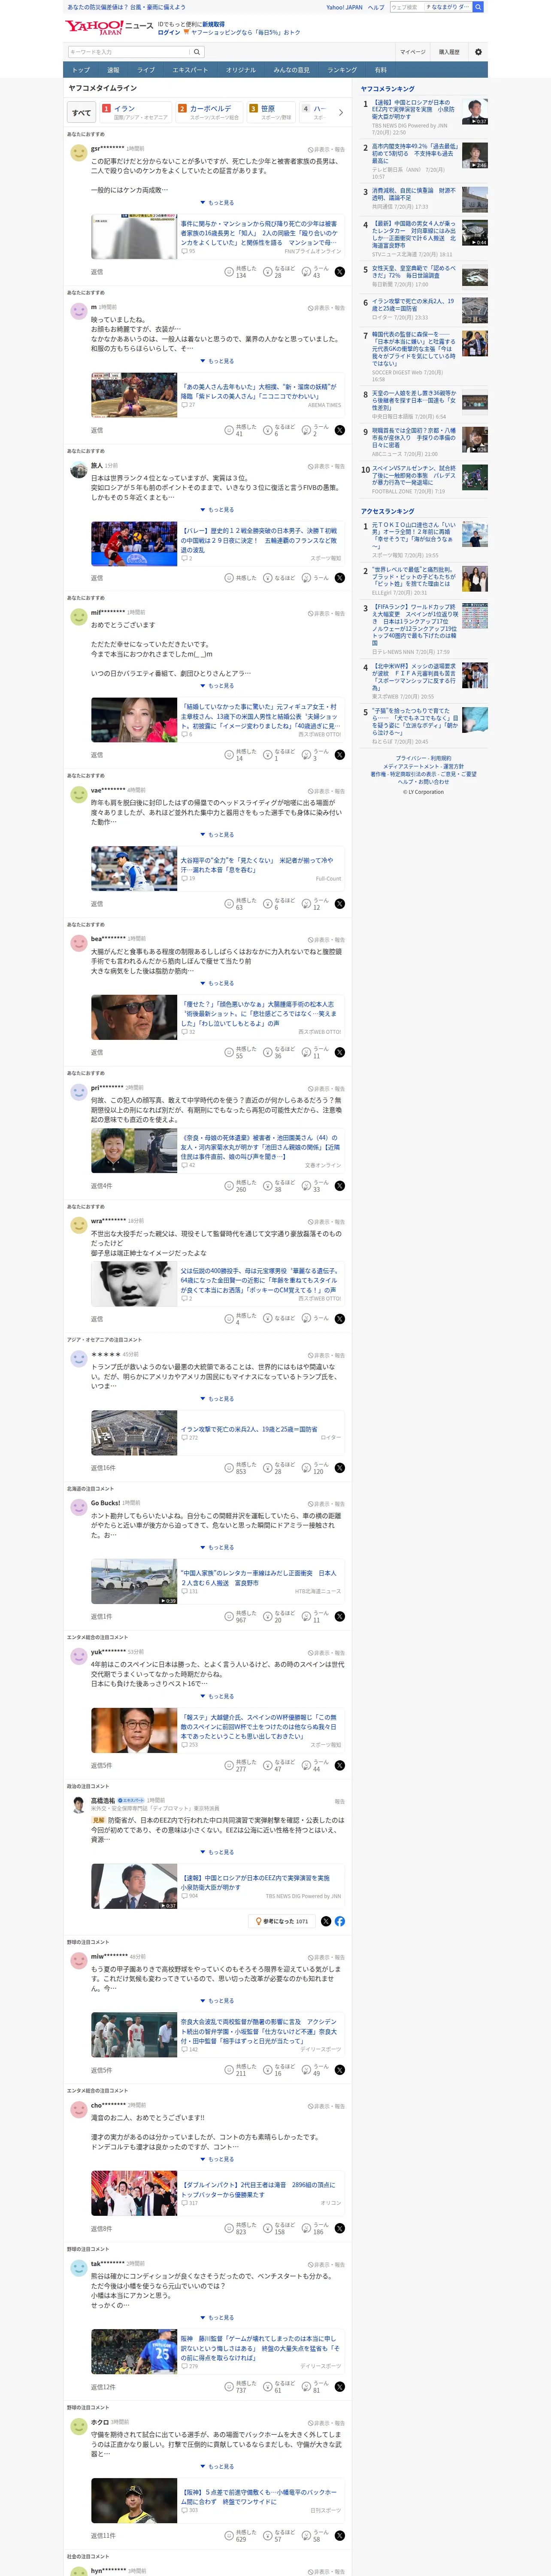The height and width of the screenshot is (2576, 551).
Task: Expand もっと見る on bea's comment
Action: pyautogui.click(x=217, y=983)
